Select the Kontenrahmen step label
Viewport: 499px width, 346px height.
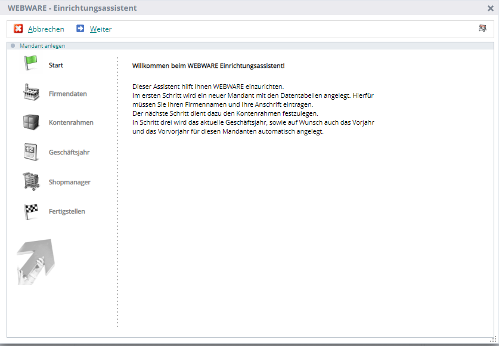click(71, 123)
